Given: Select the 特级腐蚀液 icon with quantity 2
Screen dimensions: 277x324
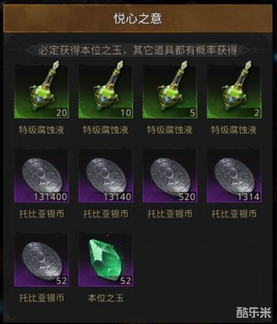Looking at the screenshot, I should pyautogui.click(x=234, y=91).
